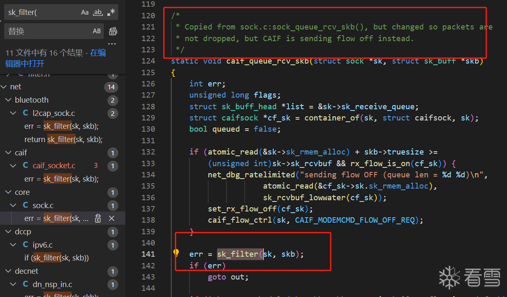The image size is (507, 297).
Task: Click the C icon beside ipv6.c
Action: tap(26, 245)
